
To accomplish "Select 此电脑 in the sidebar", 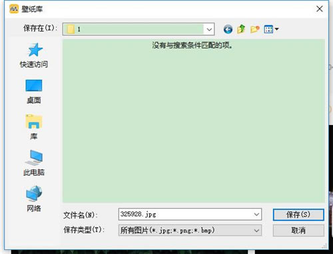I will (34, 163).
